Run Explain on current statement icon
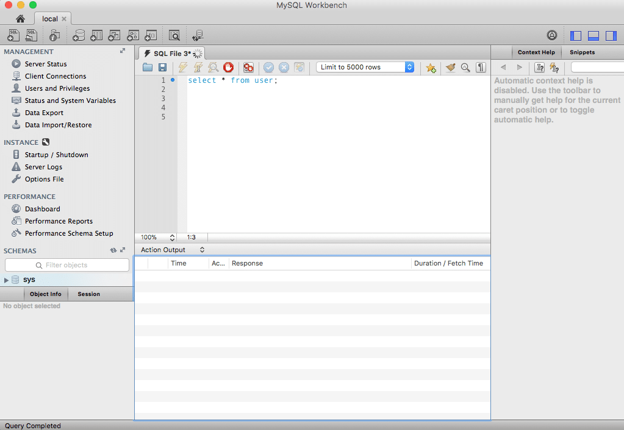The height and width of the screenshot is (430, 624). [213, 67]
